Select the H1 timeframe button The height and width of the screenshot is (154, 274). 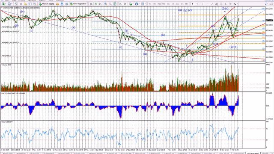click(x=168, y=4)
